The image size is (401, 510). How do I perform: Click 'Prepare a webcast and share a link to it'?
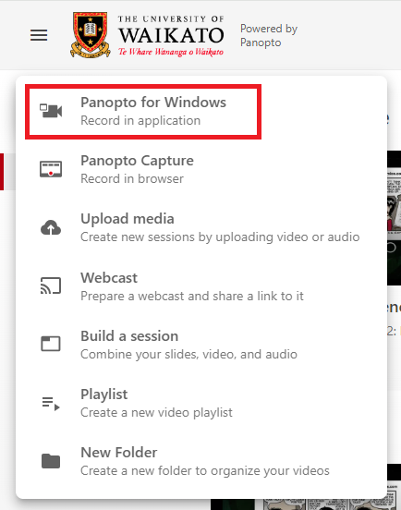tap(192, 296)
